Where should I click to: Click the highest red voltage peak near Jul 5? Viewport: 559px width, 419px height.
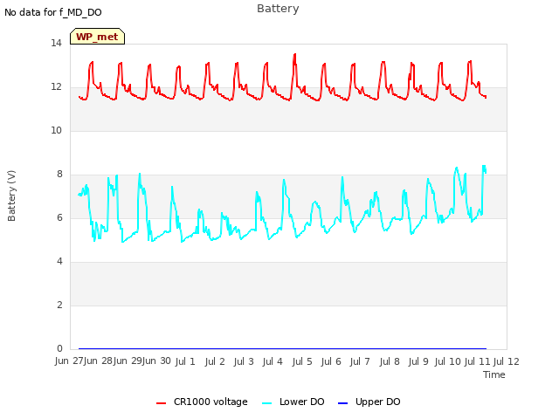(295, 54)
